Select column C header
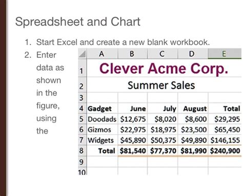The height and width of the screenshot is (196, 243). pos(163,54)
